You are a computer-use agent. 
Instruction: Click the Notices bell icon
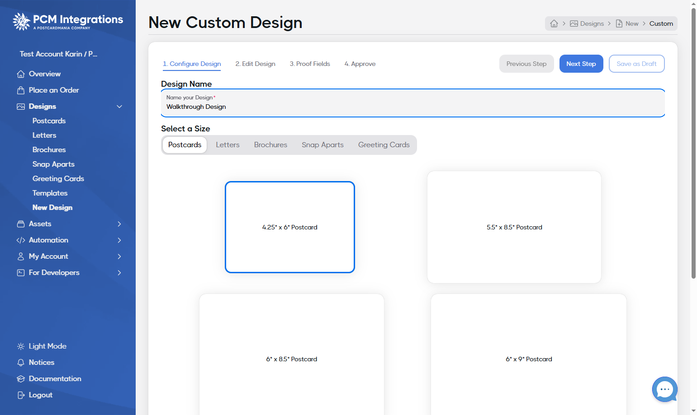pyautogui.click(x=21, y=363)
